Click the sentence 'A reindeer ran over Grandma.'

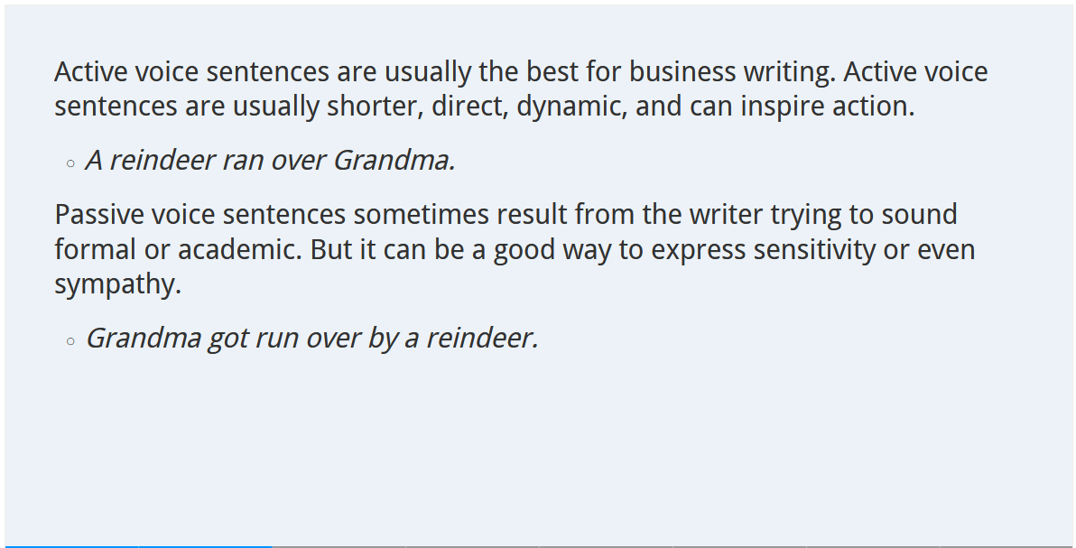270,160
